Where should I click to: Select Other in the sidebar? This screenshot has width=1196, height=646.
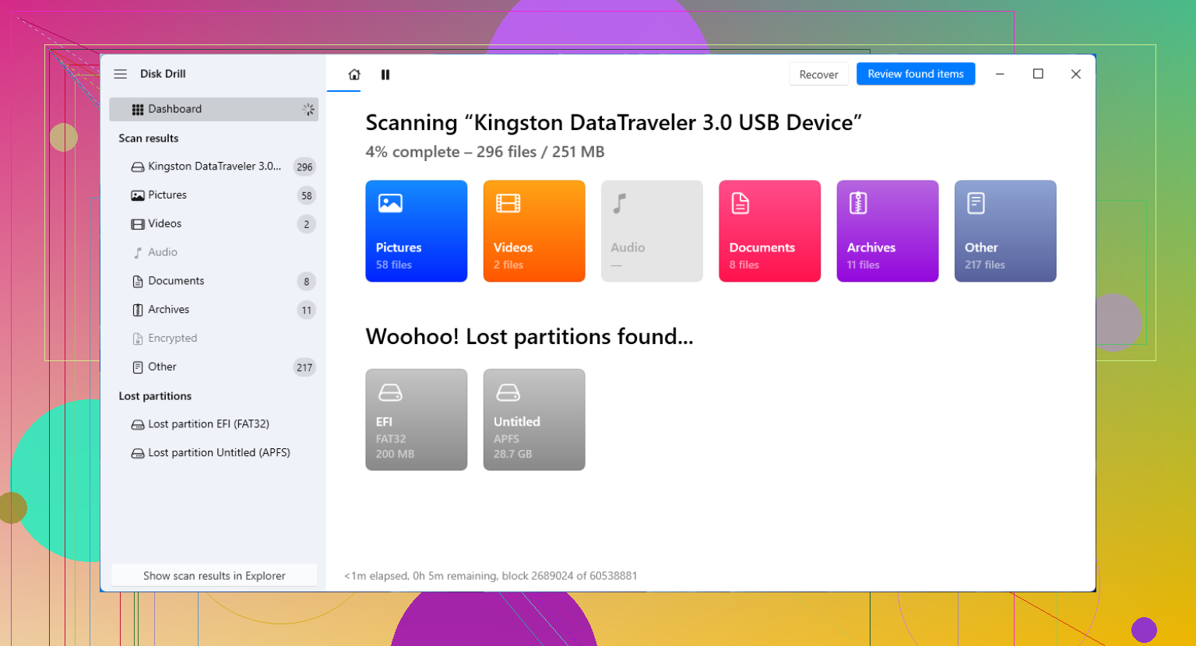click(x=213, y=367)
